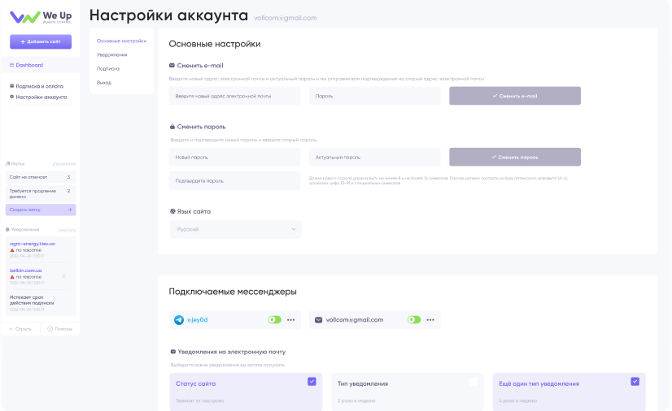Image resolution: width=672 pixels, height=411 pixels.
Task: Open the Язык сайта language dropdown
Action: tap(236, 230)
